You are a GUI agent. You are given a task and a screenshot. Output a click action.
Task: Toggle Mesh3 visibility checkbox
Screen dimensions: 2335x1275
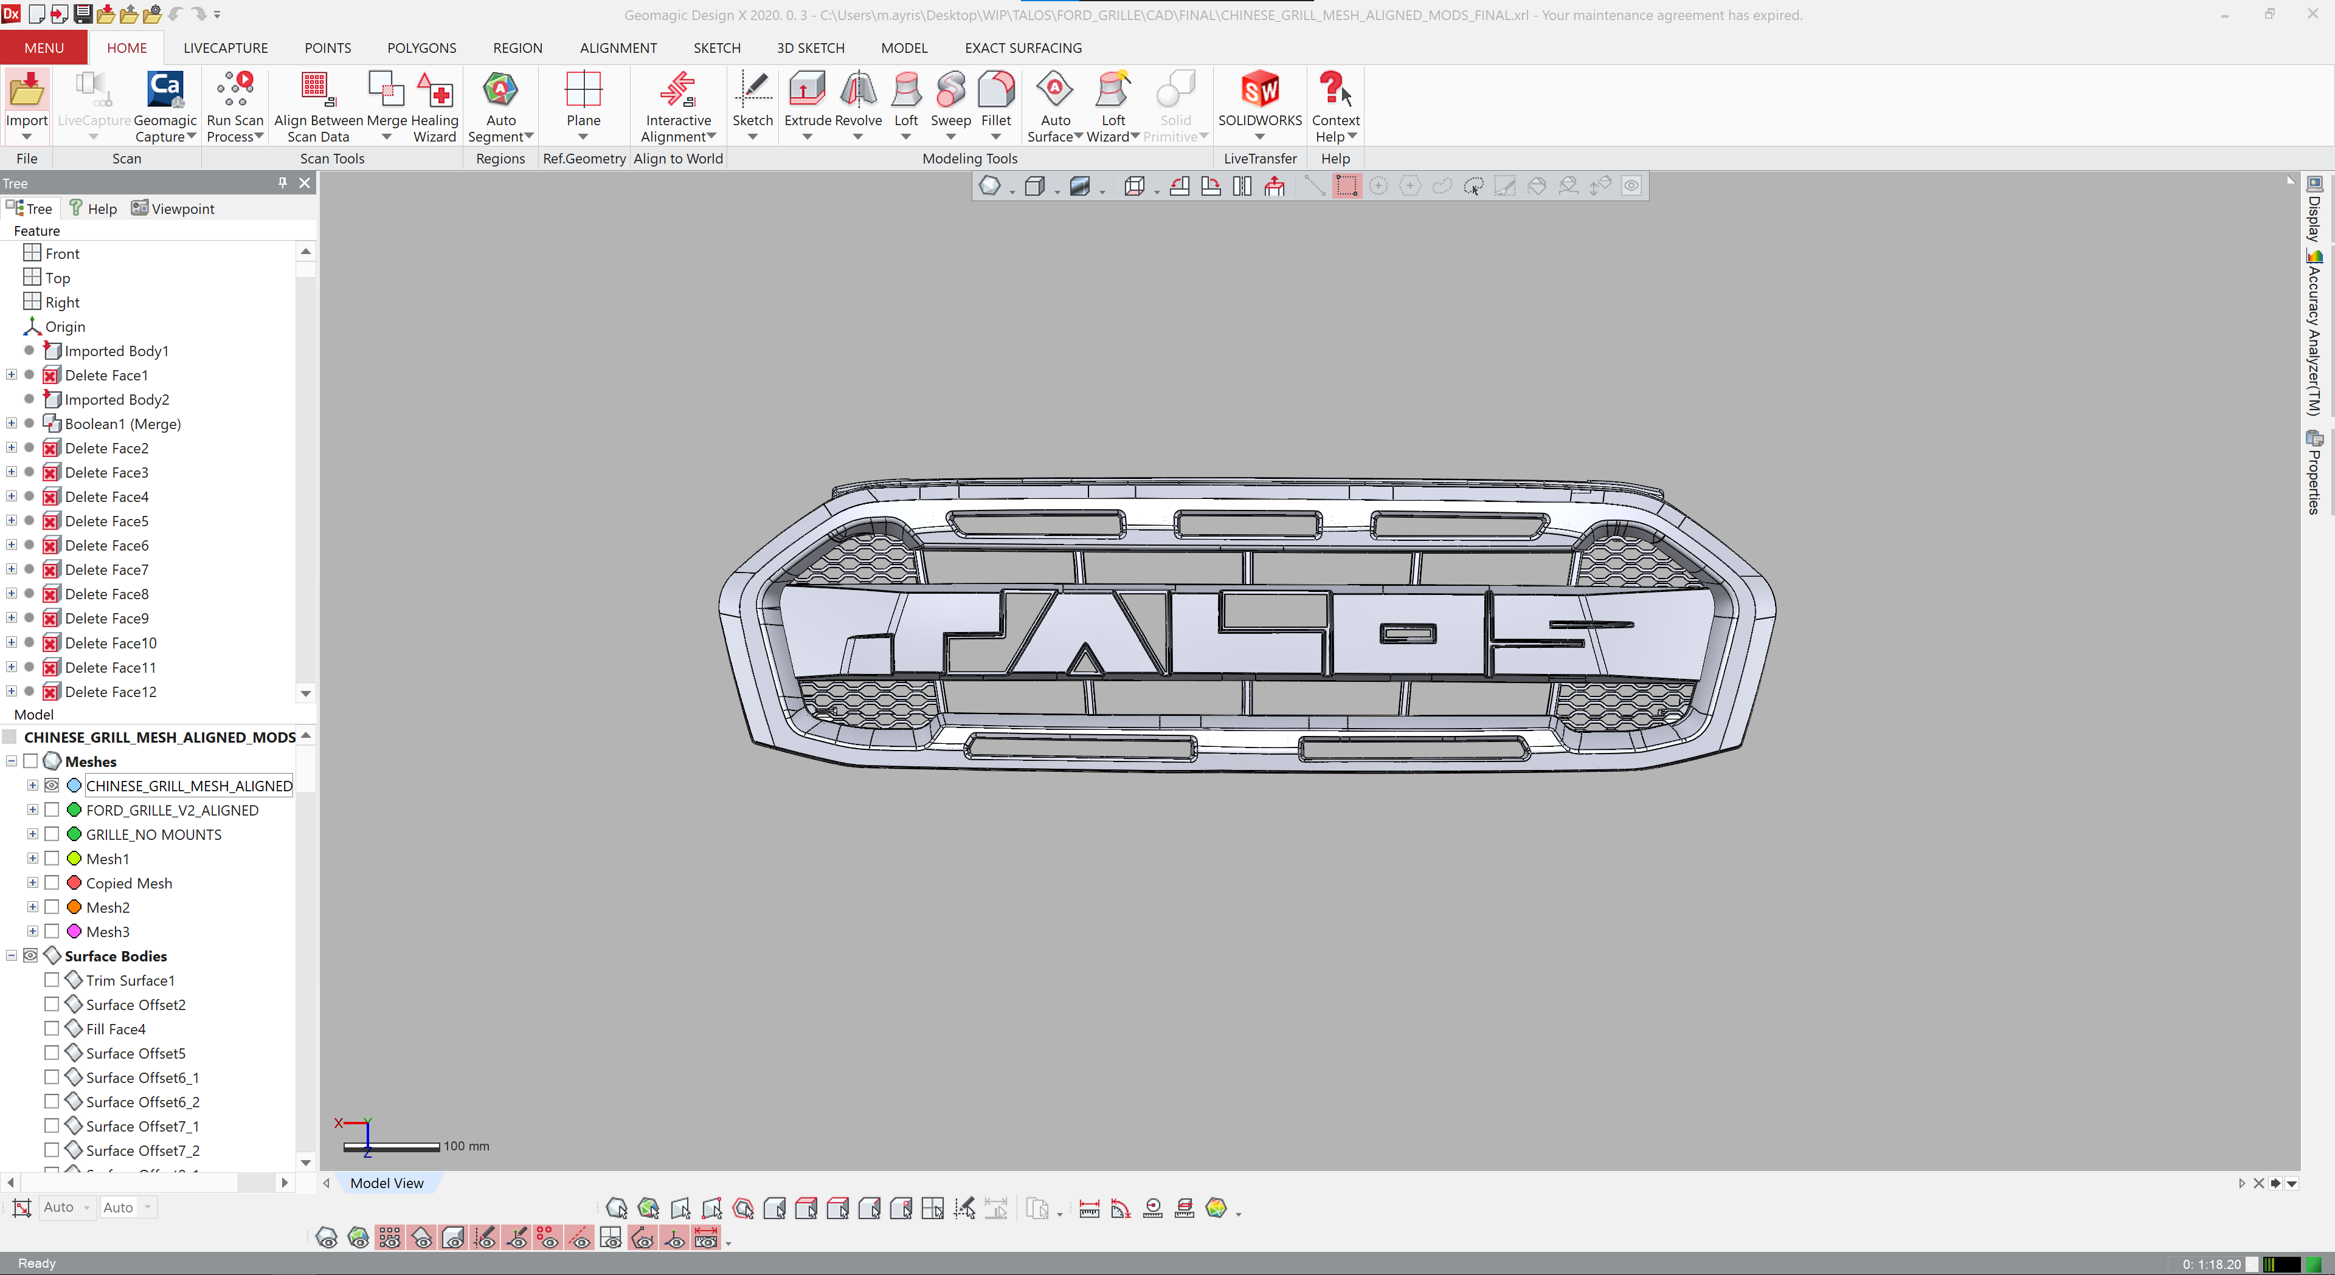[x=52, y=932]
